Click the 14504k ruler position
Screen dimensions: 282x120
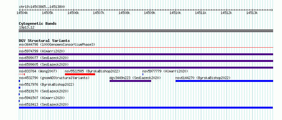(22, 13)
